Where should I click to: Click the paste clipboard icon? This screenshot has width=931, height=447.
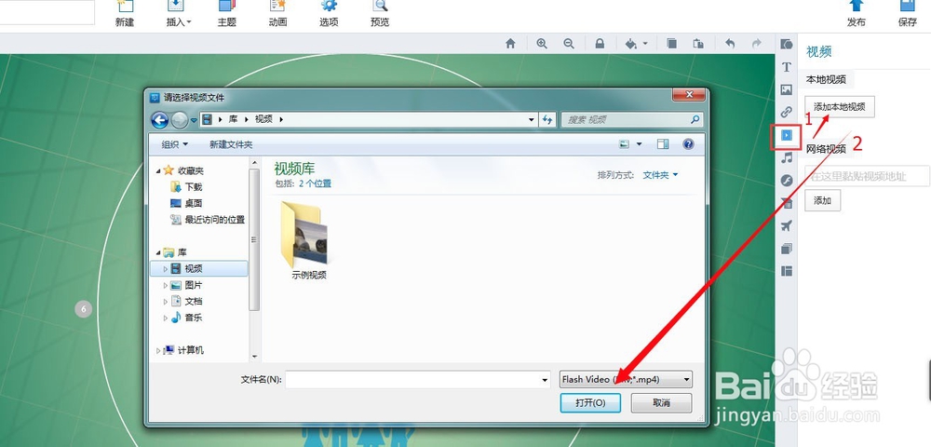(699, 44)
